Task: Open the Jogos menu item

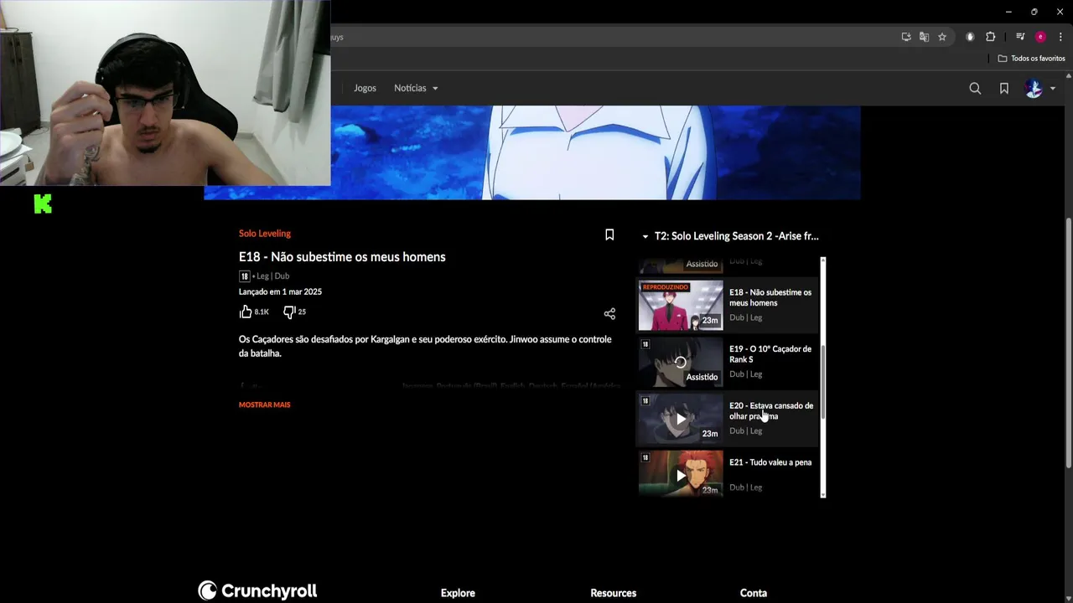Action: [365, 88]
